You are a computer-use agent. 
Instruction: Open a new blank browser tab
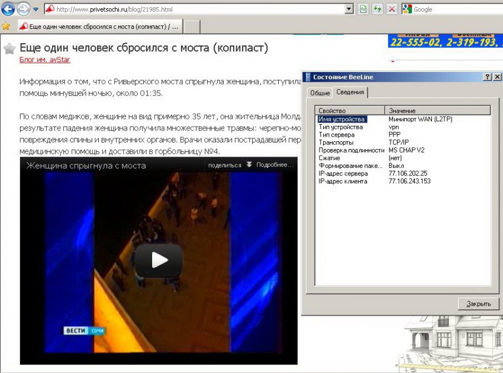(192, 27)
